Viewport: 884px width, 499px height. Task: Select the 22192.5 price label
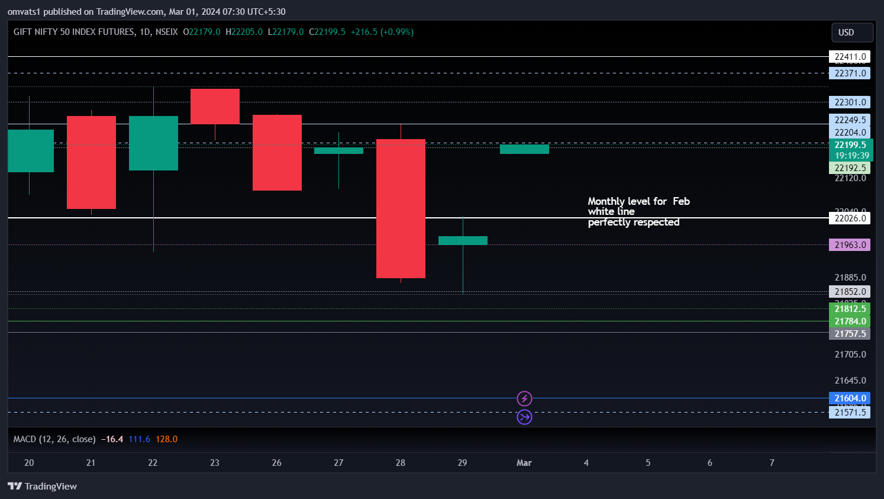(850, 168)
